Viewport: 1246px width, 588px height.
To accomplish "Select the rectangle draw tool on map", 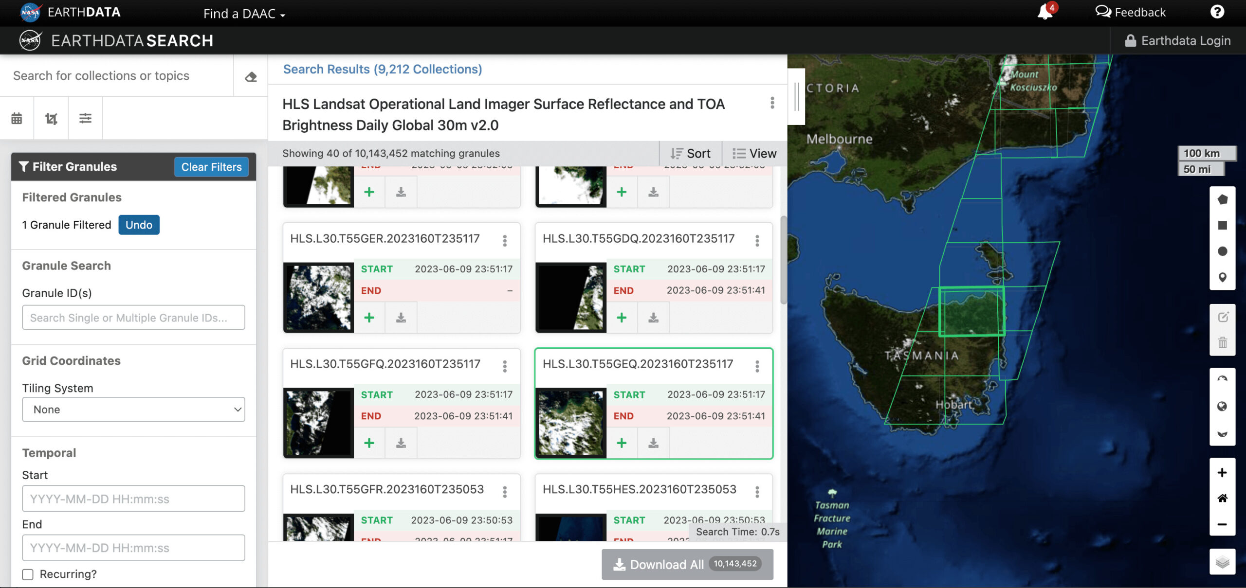I will tap(1222, 225).
